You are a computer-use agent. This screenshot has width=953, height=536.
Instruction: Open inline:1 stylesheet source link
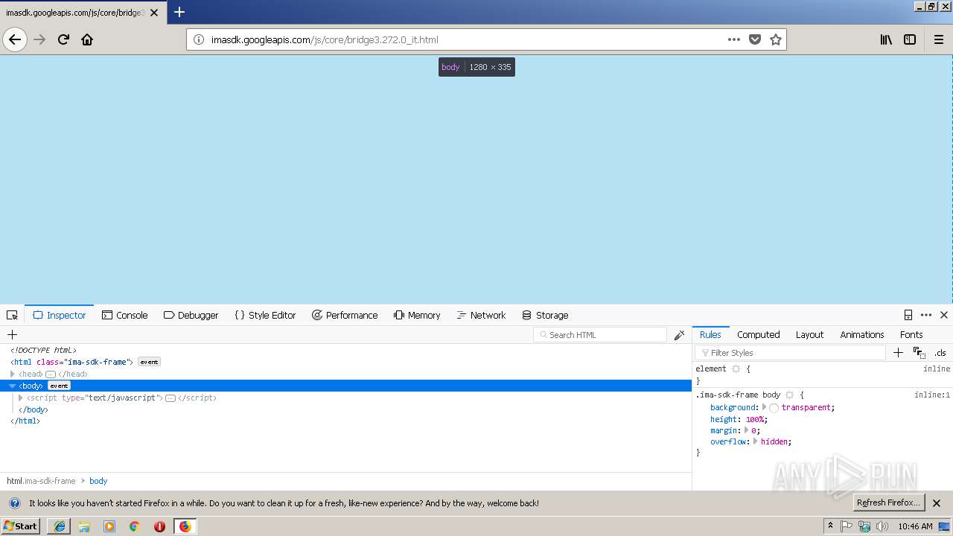tap(932, 395)
